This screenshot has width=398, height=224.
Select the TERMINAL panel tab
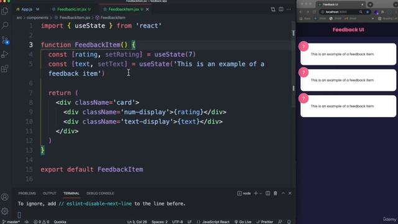click(x=72, y=194)
